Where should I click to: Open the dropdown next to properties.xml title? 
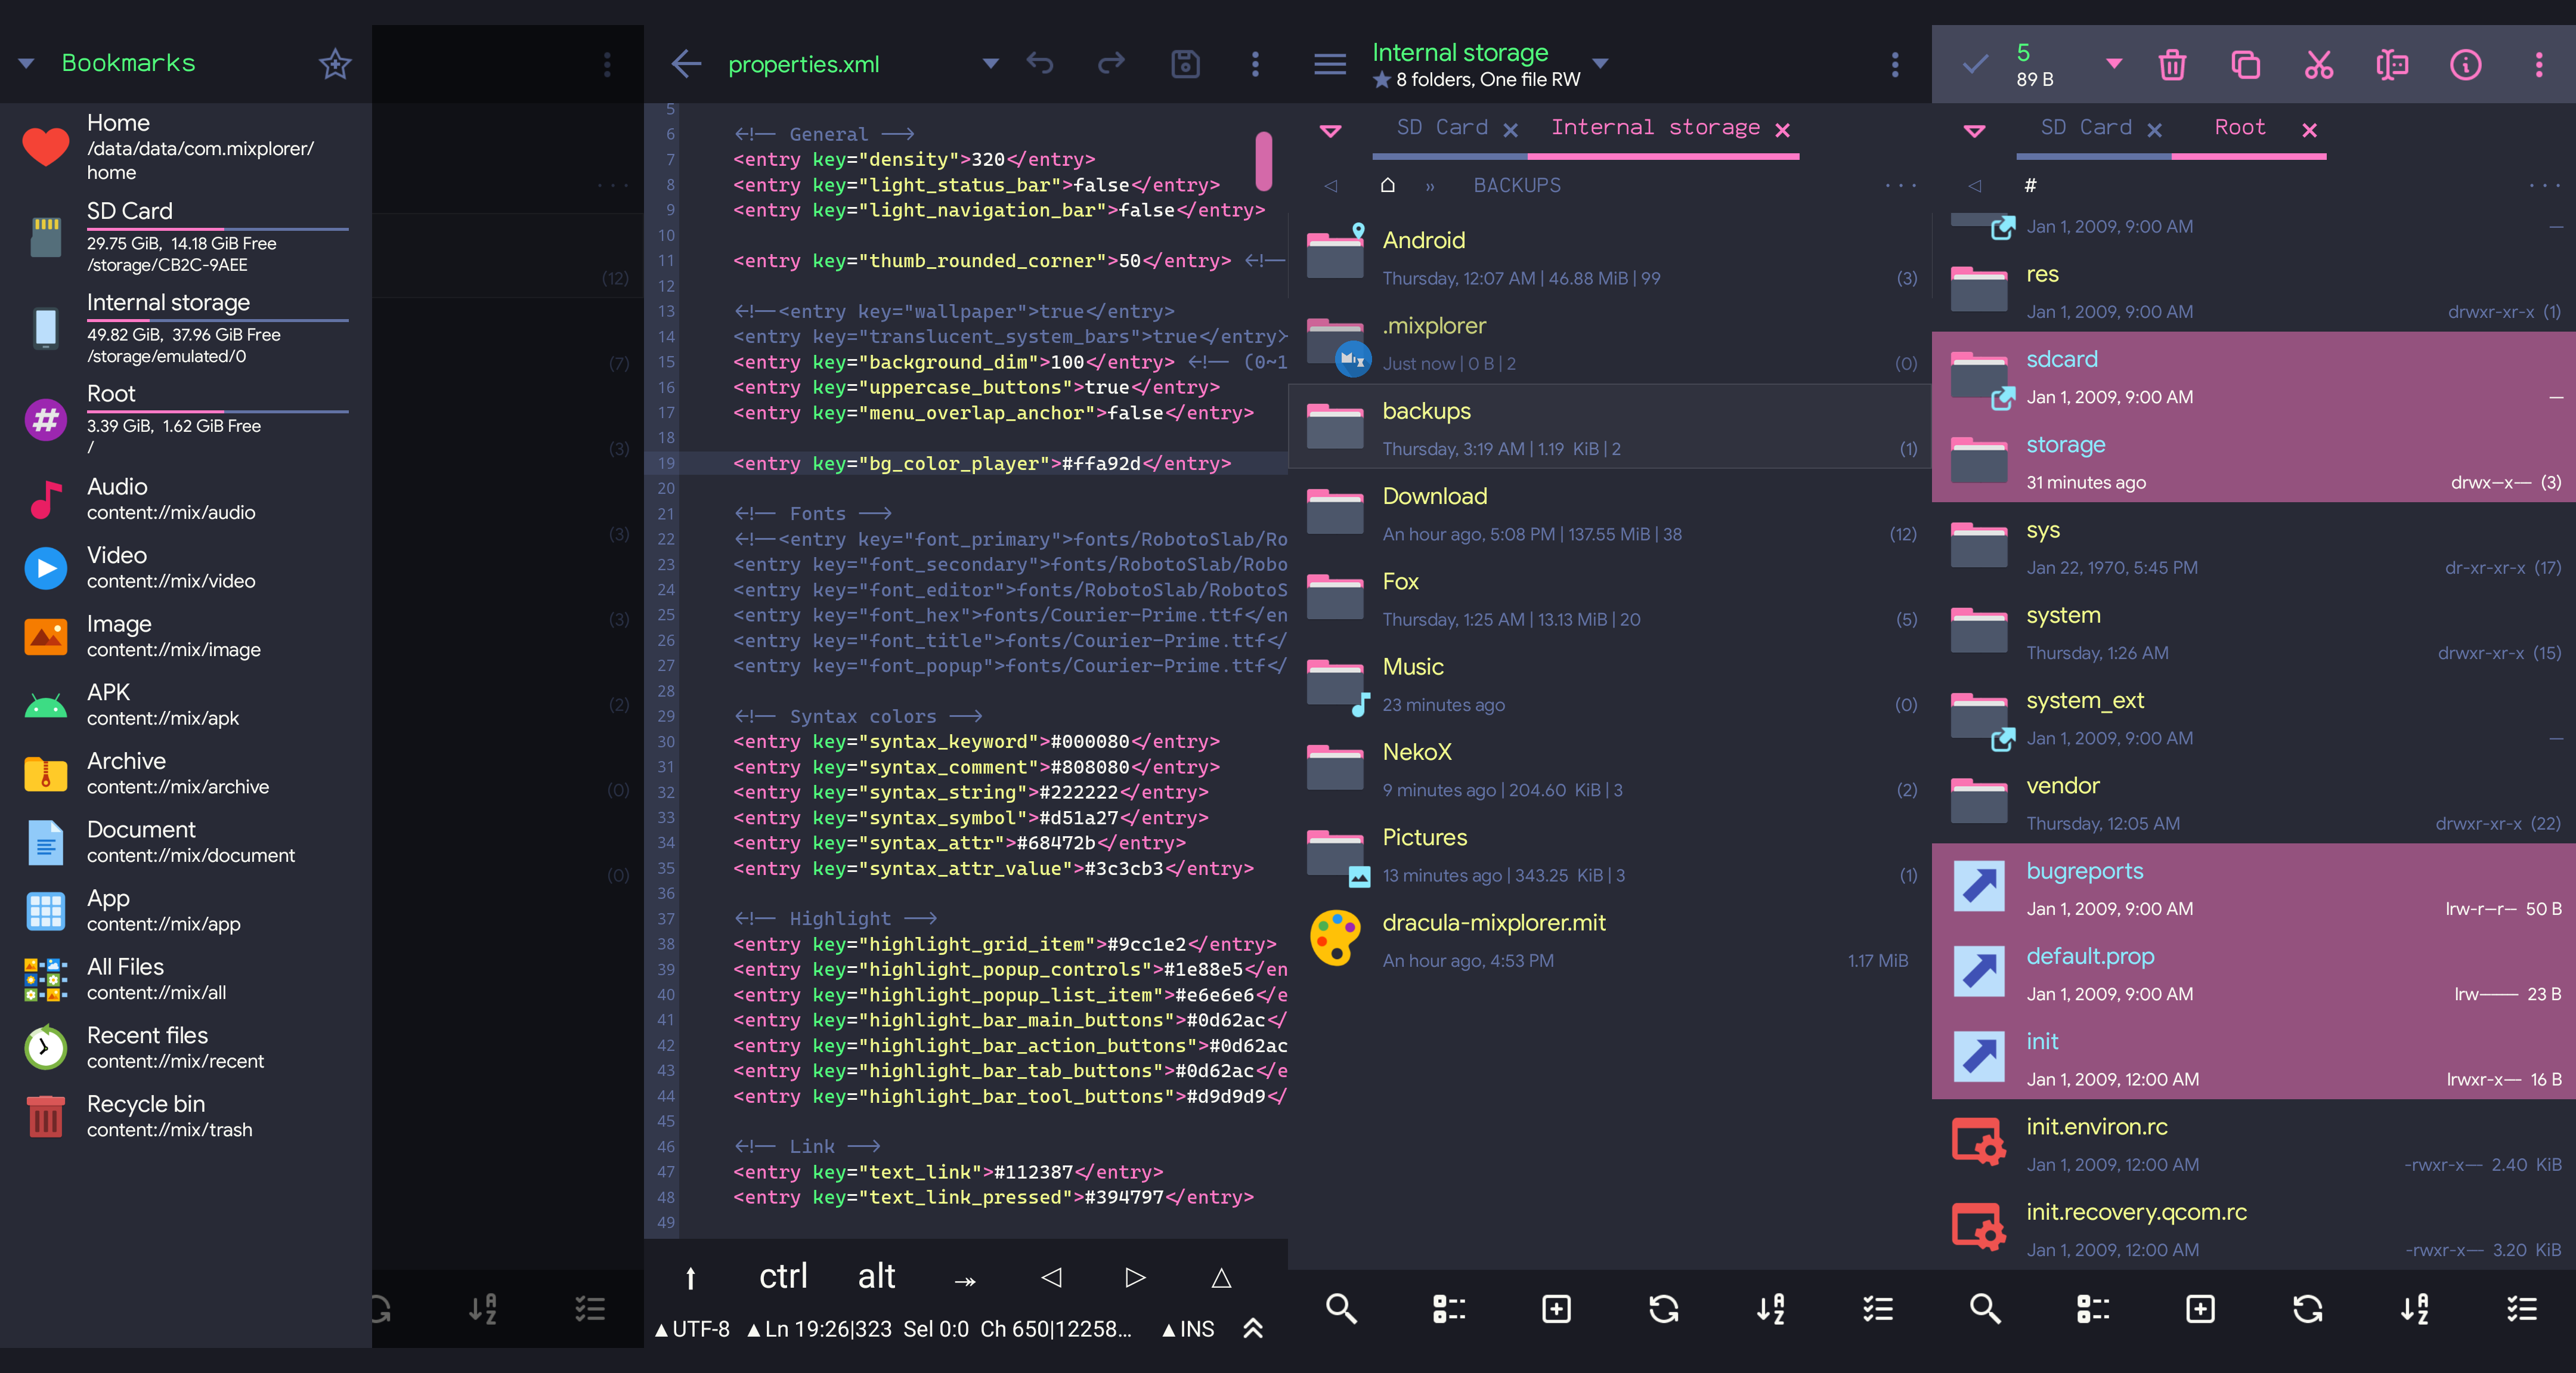point(990,64)
